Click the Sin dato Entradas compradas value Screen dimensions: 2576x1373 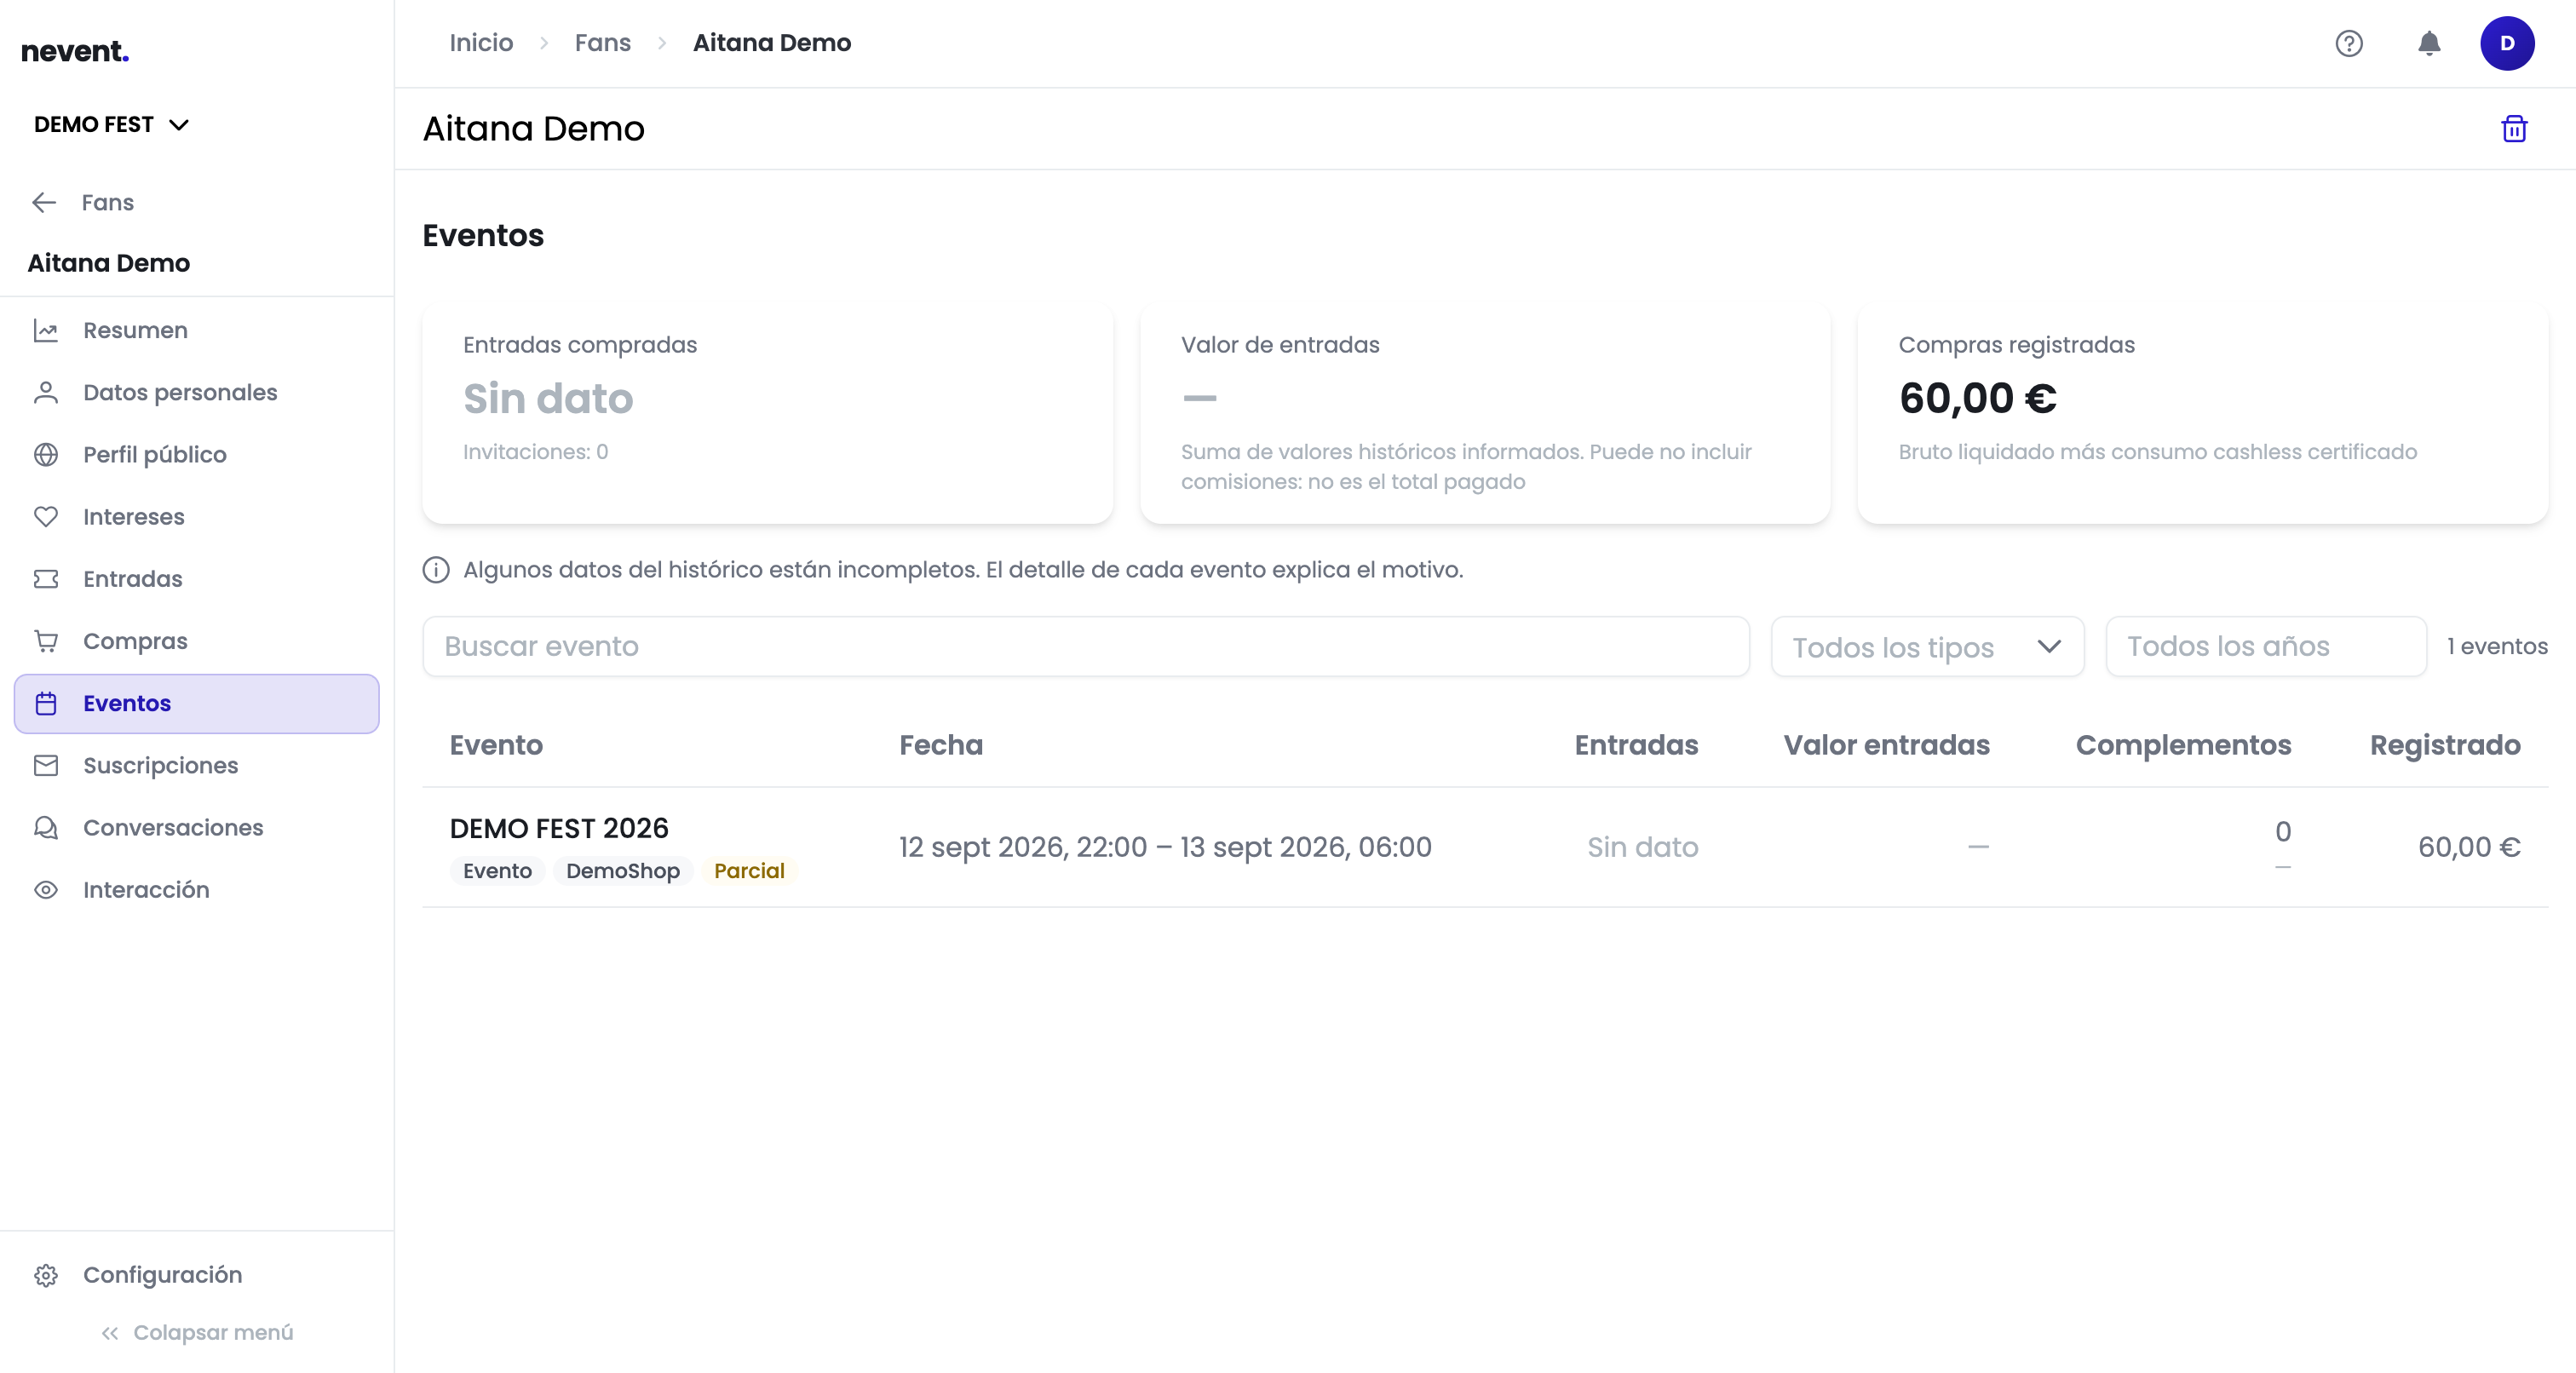tap(548, 398)
